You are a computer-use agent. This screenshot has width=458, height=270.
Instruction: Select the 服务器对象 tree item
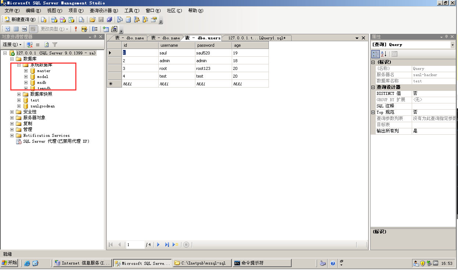(34, 118)
